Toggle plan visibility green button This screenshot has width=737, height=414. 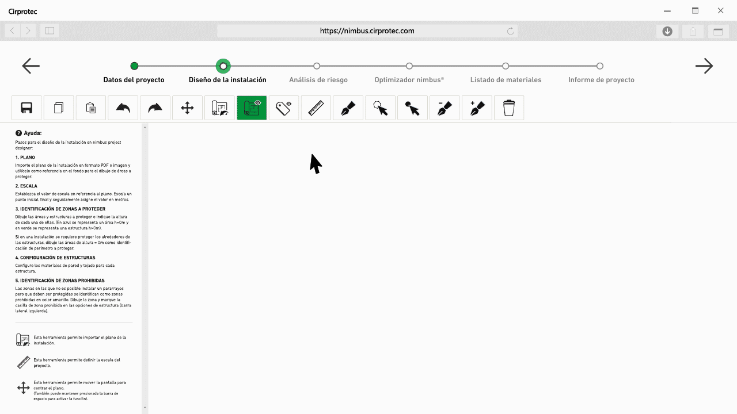[x=252, y=108]
